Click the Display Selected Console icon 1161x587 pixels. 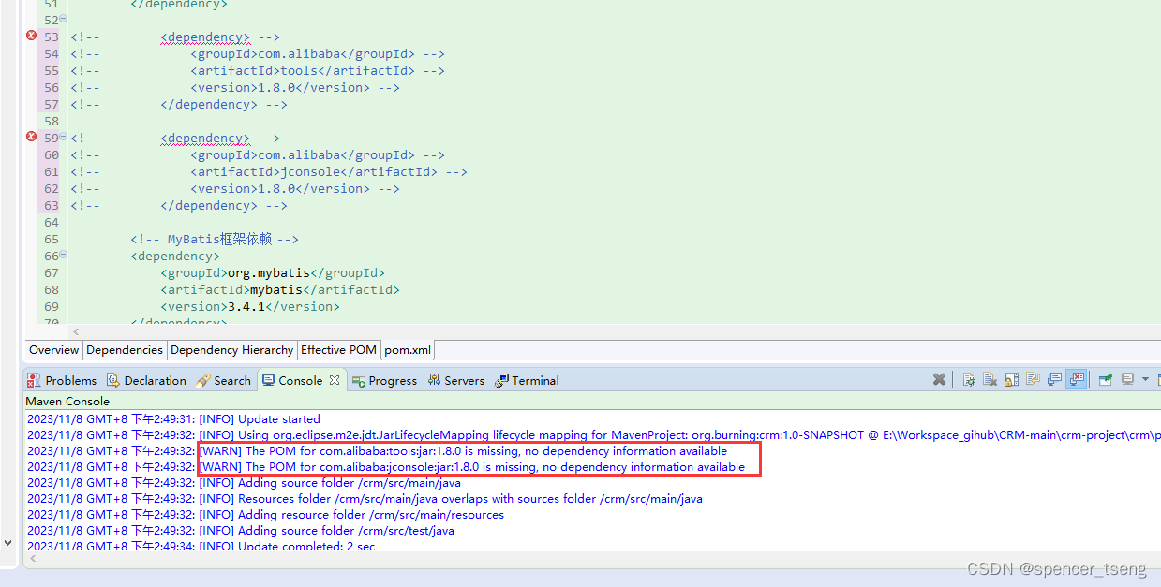[x=1127, y=379]
